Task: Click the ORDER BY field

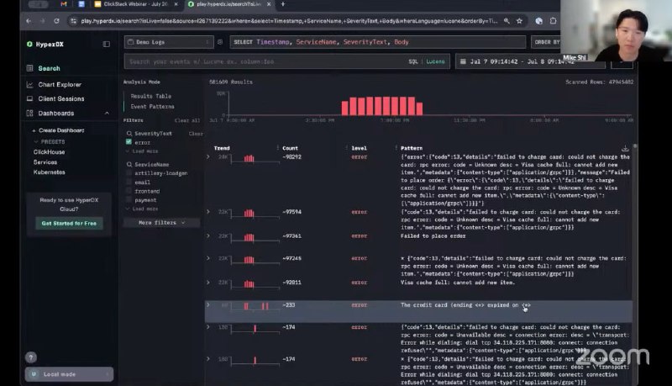Action: [x=547, y=42]
